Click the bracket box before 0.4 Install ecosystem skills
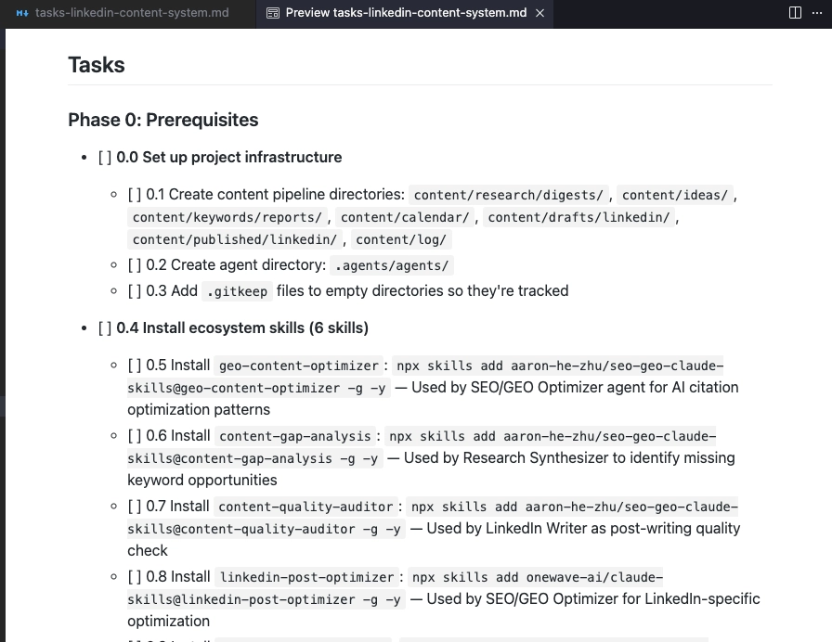Viewport: 832px width, 642px height. (x=105, y=327)
